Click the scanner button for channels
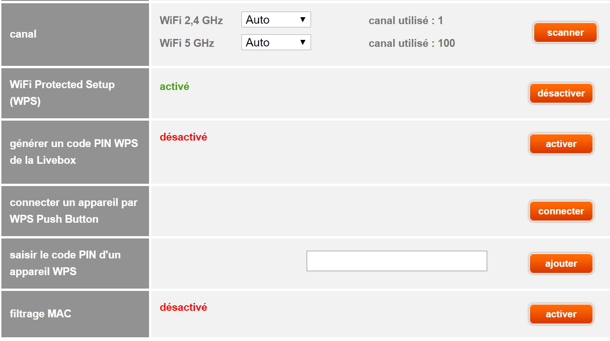Image resolution: width=610 pixels, height=341 pixels. [x=565, y=33]
